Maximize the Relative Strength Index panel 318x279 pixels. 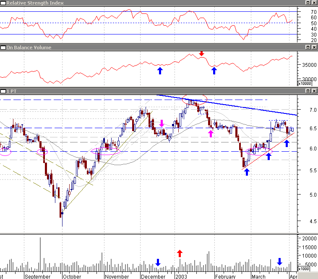pyautogui.click(x=308, y=3)
